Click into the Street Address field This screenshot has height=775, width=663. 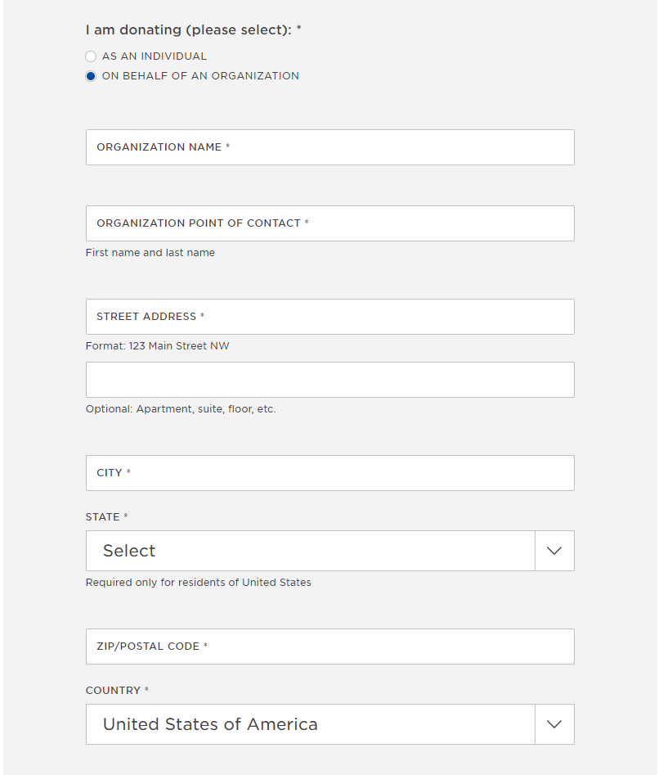coord(329,317)
